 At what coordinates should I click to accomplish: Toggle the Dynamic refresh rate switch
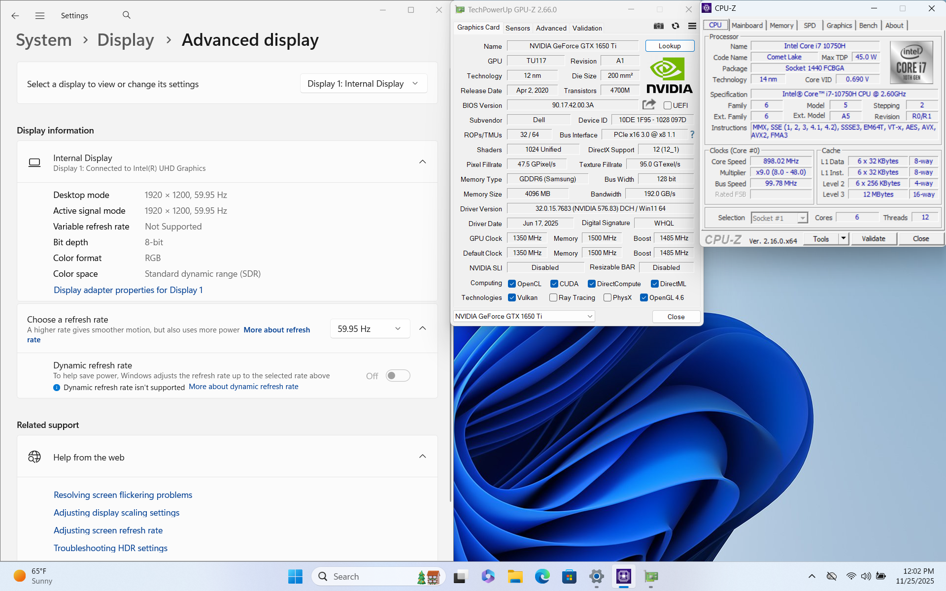click(x=398, y=376)
